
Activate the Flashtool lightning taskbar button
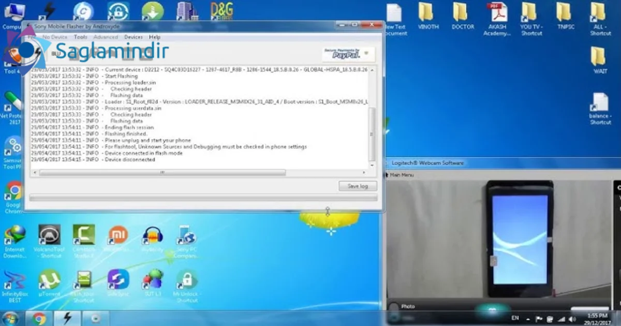[67, 318]
